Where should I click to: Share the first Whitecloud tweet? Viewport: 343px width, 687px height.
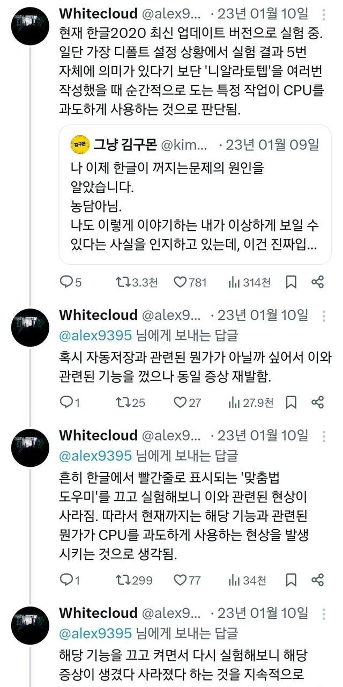point(317,282)
